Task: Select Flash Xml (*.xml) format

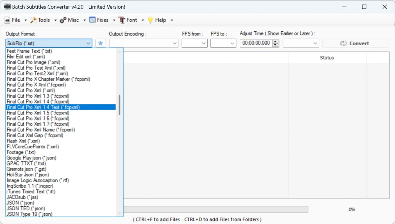Action: 61,141
